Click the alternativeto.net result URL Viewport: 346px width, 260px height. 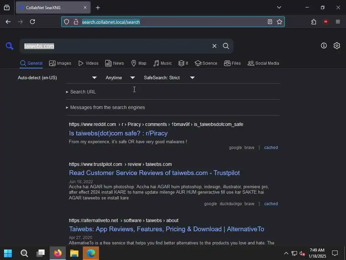click(124, 220)
